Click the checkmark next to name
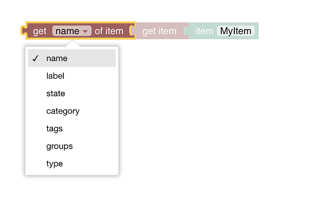The image size is (324, 208). point(35,58)
